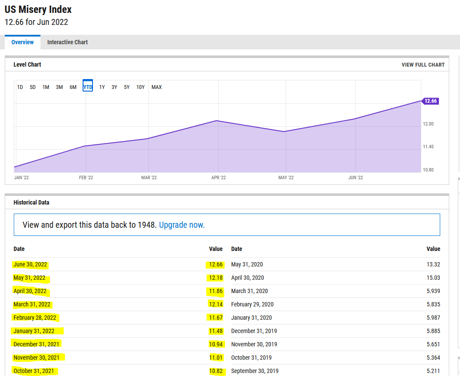This screenshot has height=376, width=460.
Task: Select the February 29, 2020 date
Action: [x=252, y=305]
